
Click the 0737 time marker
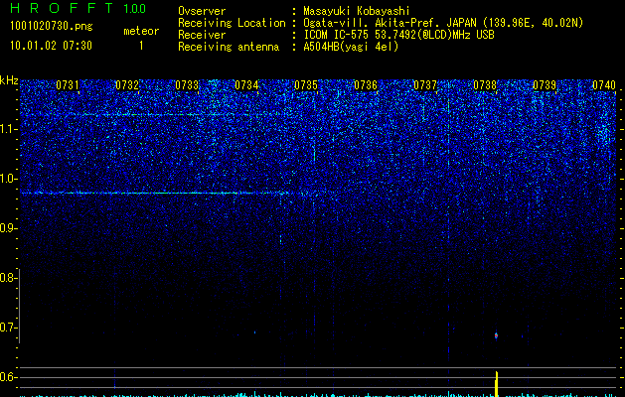coord(425,85)
